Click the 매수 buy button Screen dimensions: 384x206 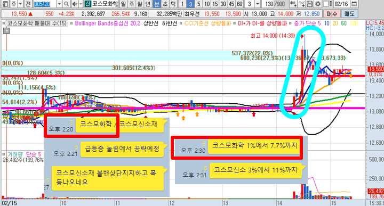pyautogui.click(x=332, y=14)
